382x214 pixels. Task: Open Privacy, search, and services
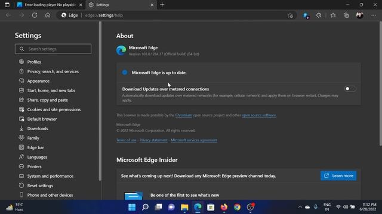pyautogui.click(x=53, y=71)
